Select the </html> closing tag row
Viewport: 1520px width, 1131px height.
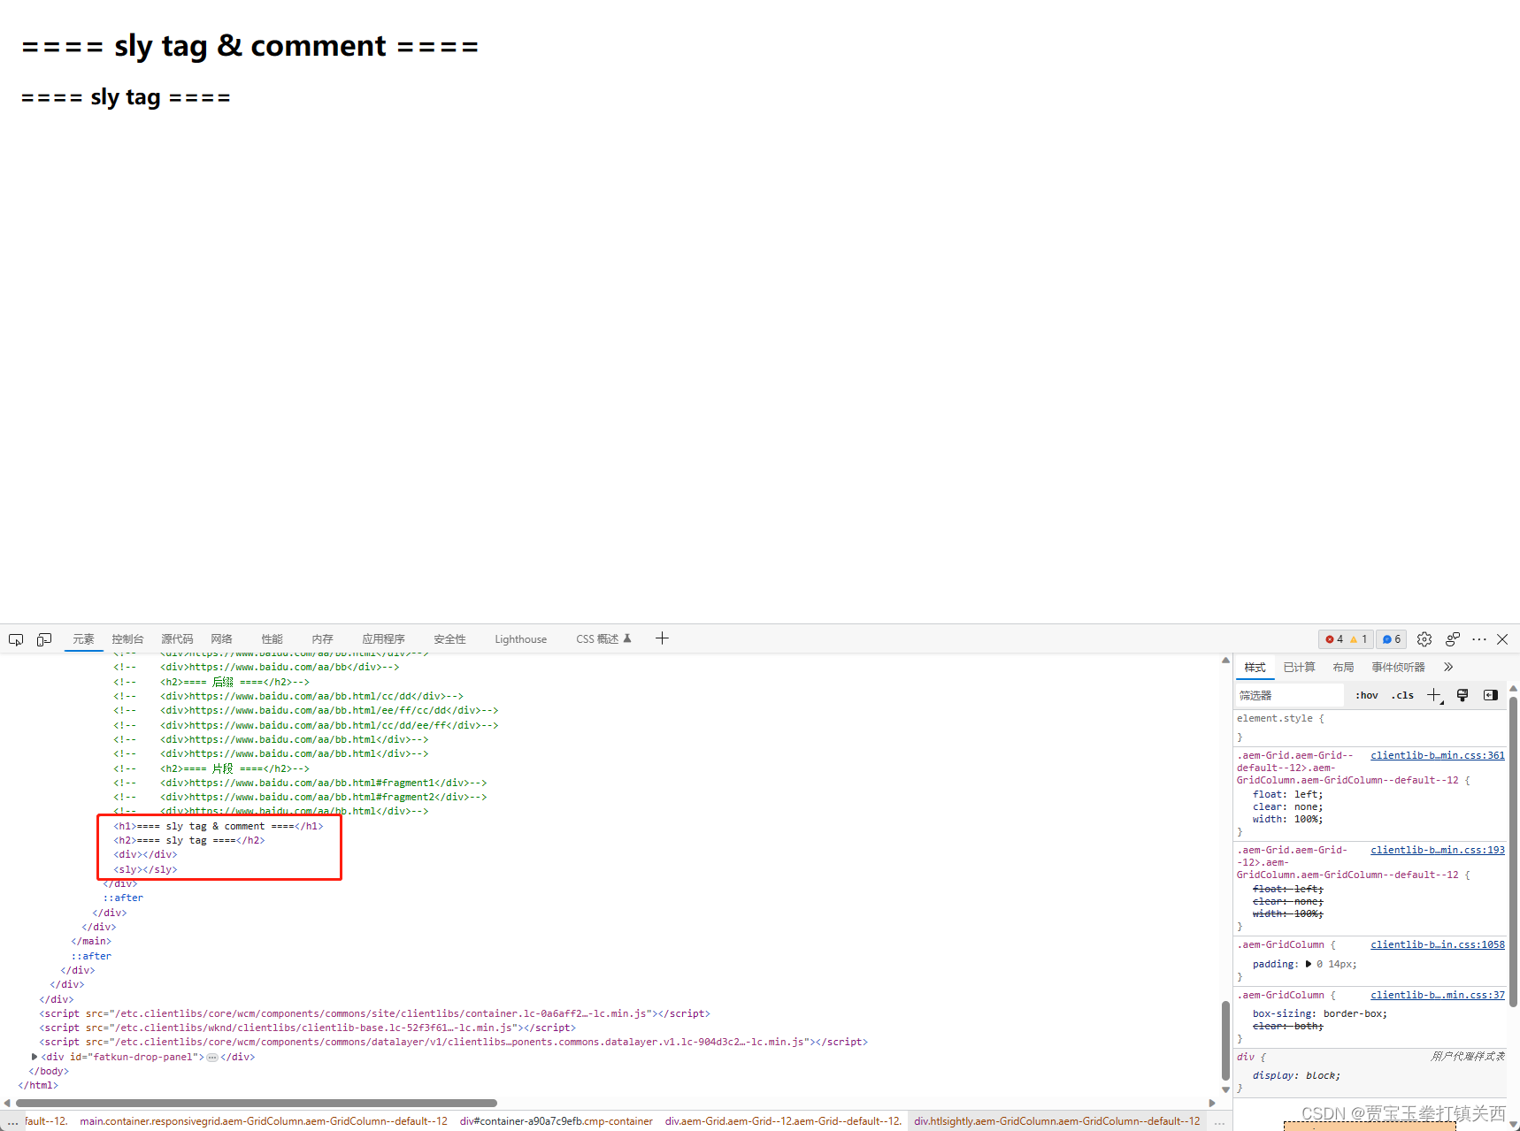tap(38, 1086)
